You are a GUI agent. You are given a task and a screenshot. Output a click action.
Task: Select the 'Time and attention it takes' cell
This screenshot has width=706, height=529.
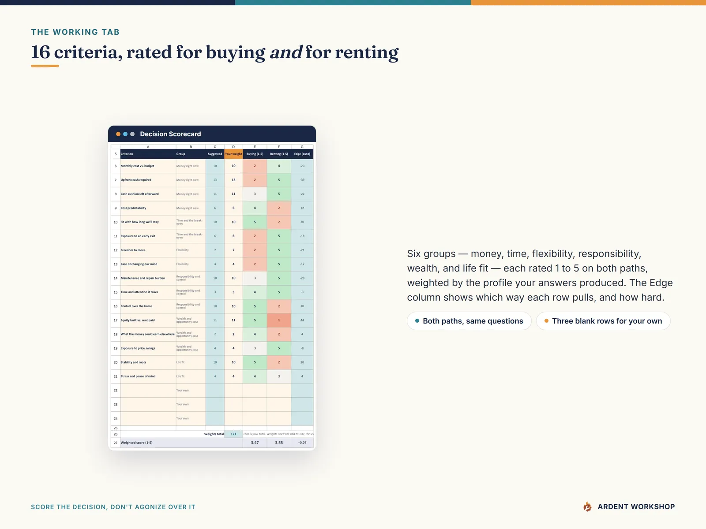pyautogui.click(x=148, y=292)
